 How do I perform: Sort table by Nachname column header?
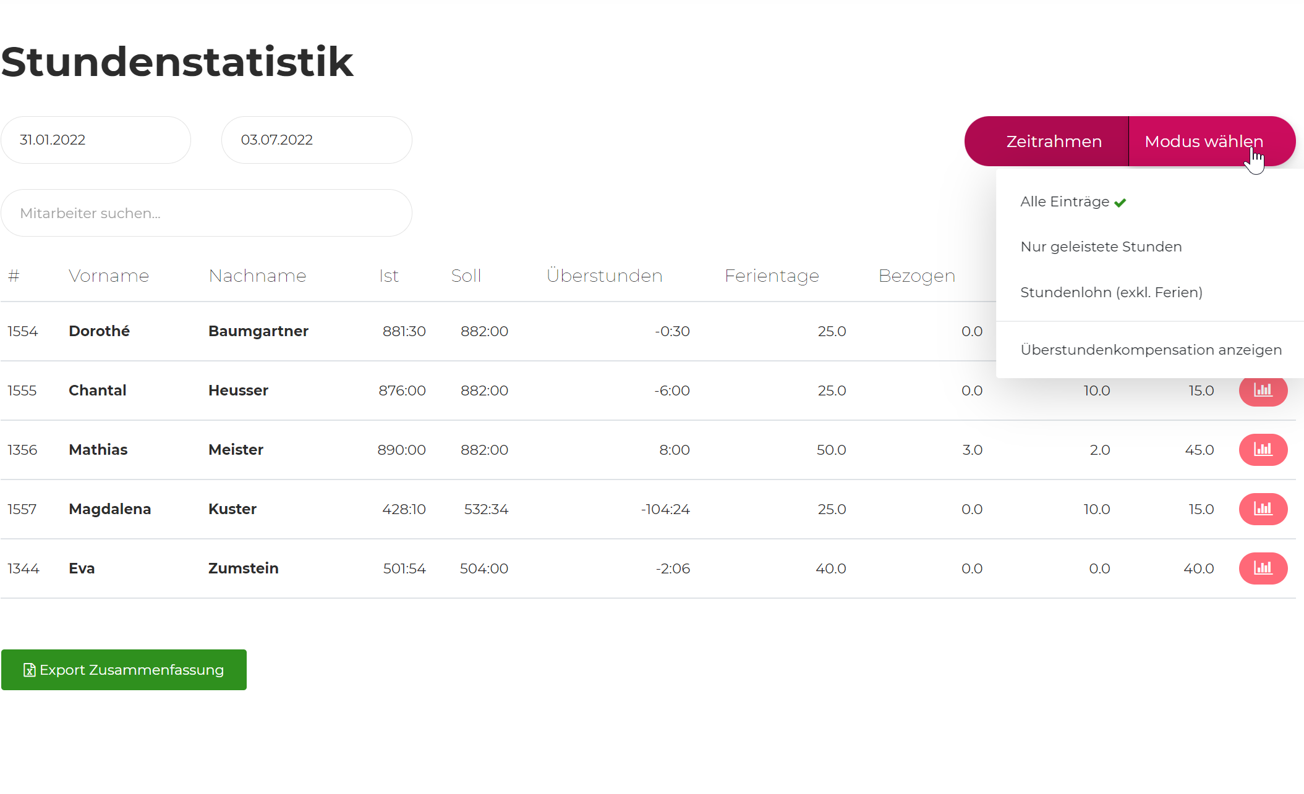click(x=257, y=276)
